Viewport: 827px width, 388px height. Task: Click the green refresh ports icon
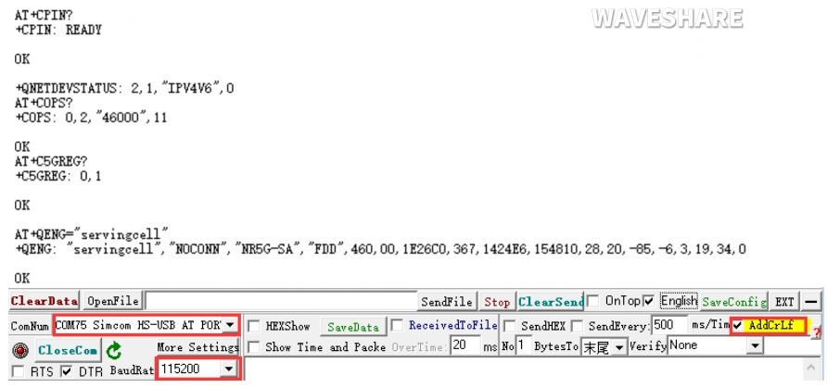(x=113, y=351)
